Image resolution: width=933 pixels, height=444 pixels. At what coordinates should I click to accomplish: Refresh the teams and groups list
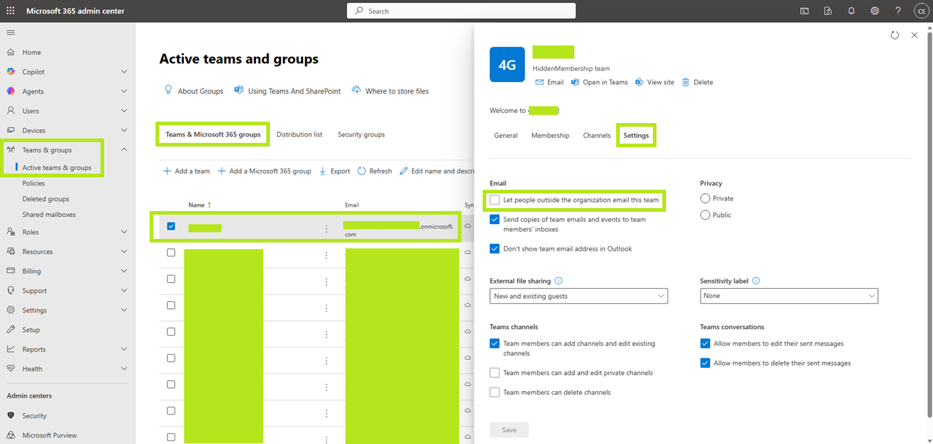click(375, 171)
